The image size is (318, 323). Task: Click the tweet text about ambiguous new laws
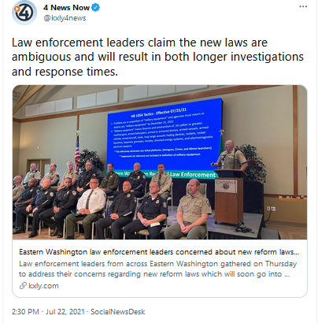tap(157, 57)
